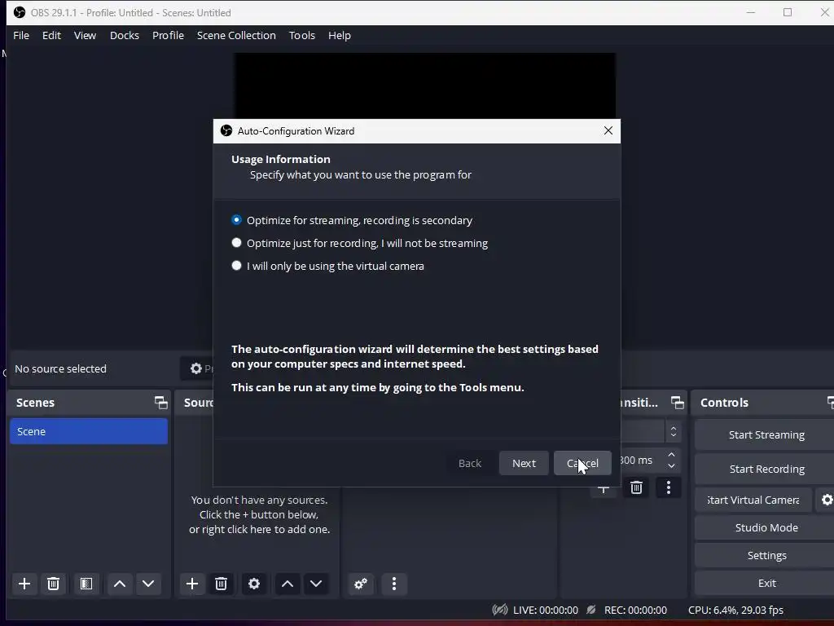Remove selected source trash icon
The image size is (834, 626).
(222, 584)
